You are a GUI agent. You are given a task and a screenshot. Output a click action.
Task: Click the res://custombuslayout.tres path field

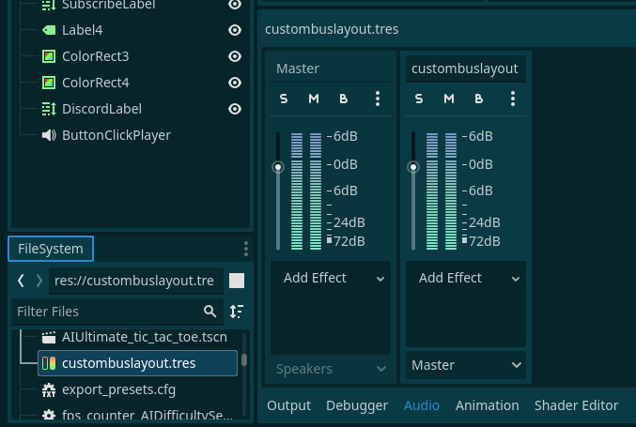point(136,281)
